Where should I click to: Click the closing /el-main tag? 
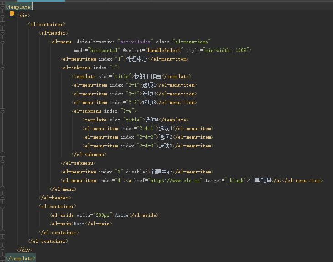[x=99, y=224]
